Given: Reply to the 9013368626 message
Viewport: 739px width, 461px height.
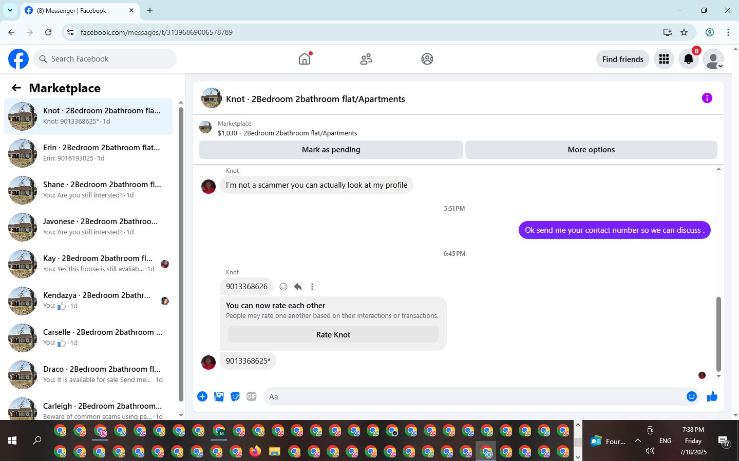Looking at the screenshot, I should point(298,287).
